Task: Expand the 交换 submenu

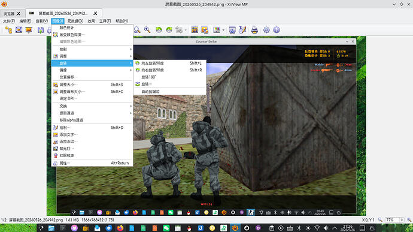Action: (92, 106)
